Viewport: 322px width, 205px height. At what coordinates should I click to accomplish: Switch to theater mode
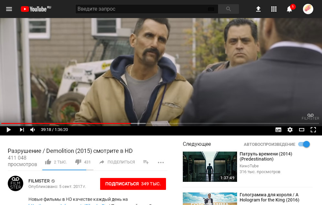coord(301,130)
